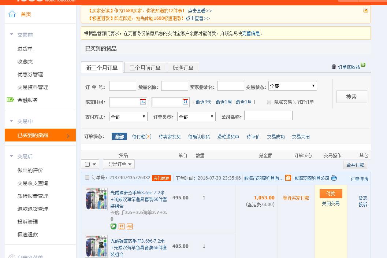
Task: Click the 完善信息 link
Action: tap(251, 33)
